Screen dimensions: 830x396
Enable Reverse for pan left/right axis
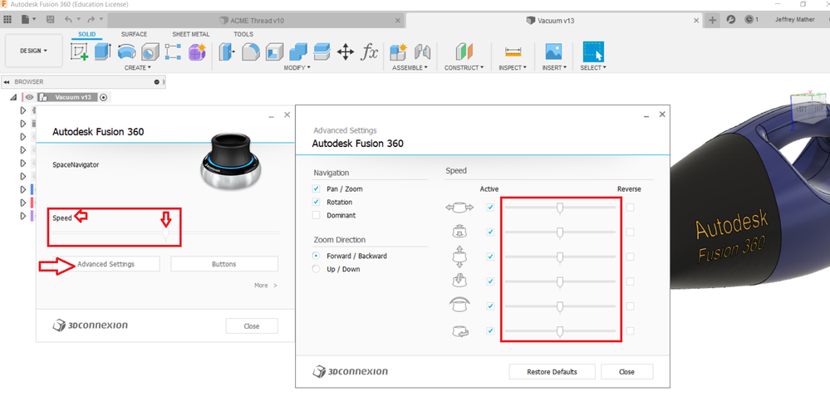tap(630, 208)
